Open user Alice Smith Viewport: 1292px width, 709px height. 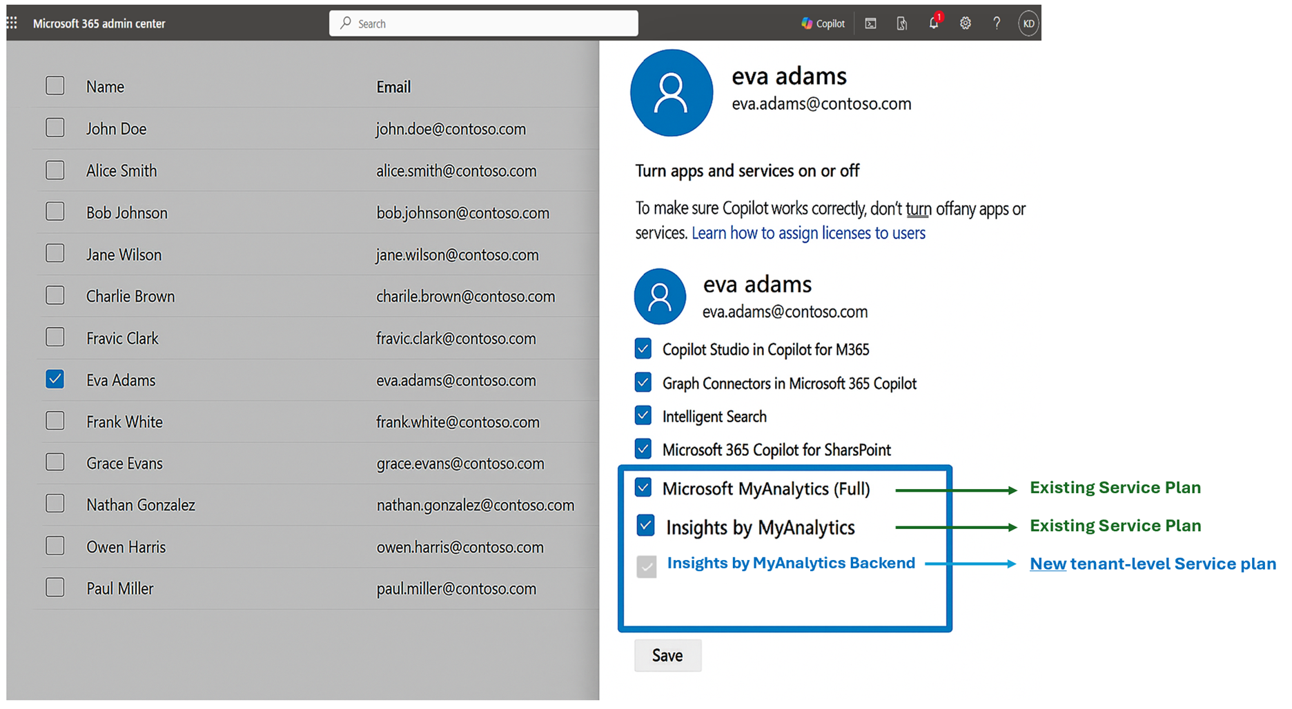pyautogui.click(x=121, y=171)
